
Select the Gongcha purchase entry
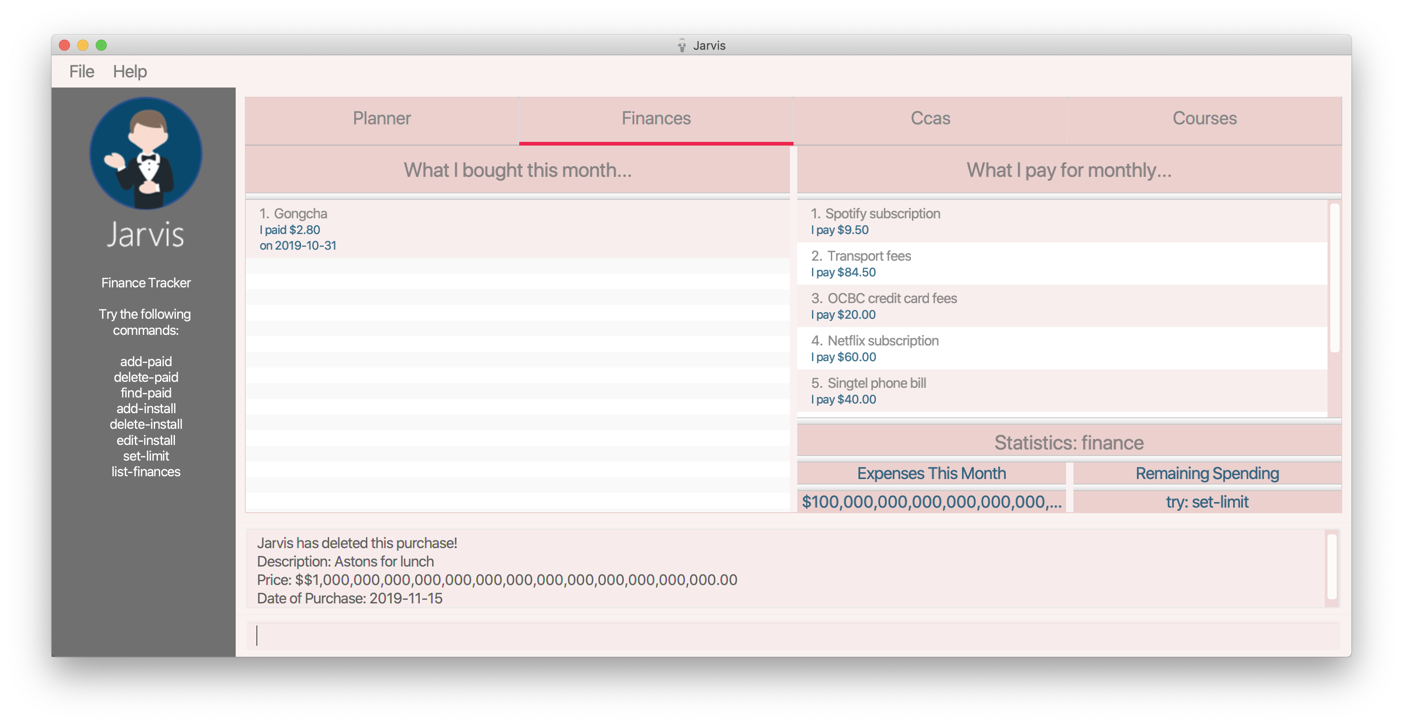tap(516, 229)
